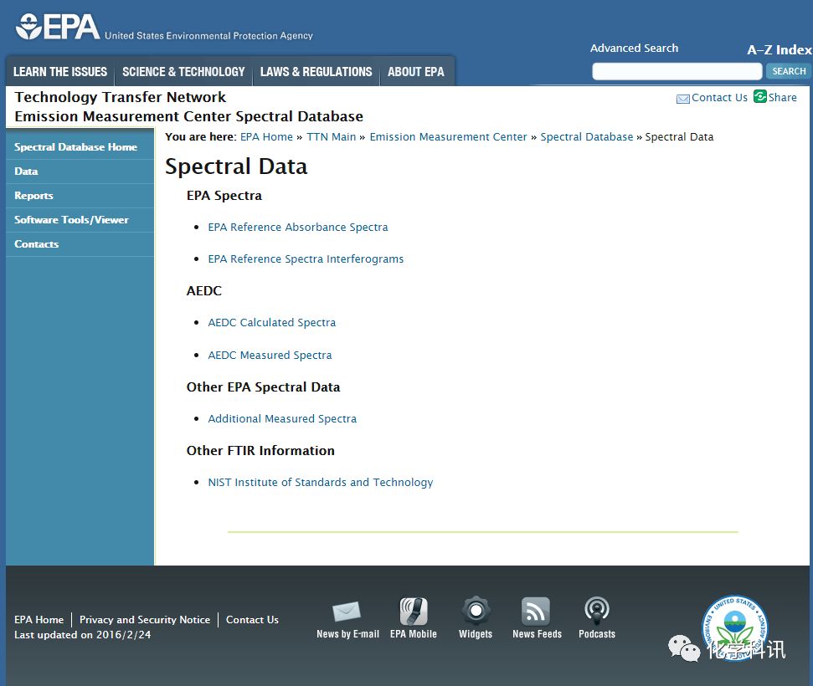Click the Contact Us envelope icon

point(683,99)
